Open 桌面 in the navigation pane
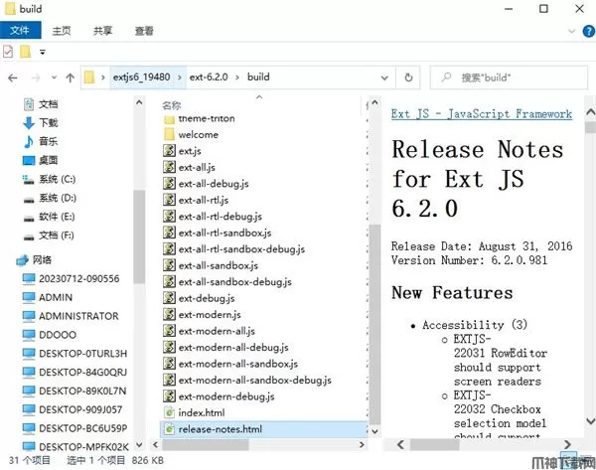The height and width of the screenshot is (470, 596). click(49, 160)
